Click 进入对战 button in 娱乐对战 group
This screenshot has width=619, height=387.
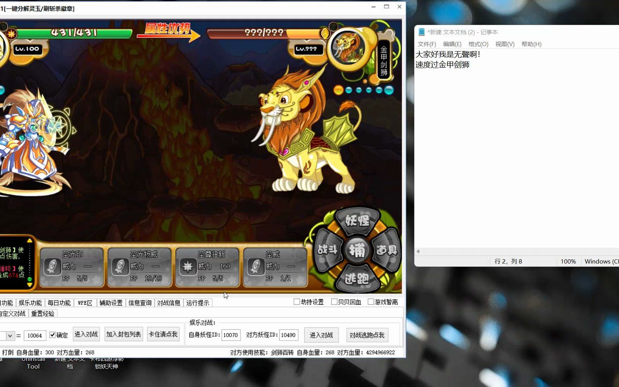pyautogui.click(x=321, y=335)
